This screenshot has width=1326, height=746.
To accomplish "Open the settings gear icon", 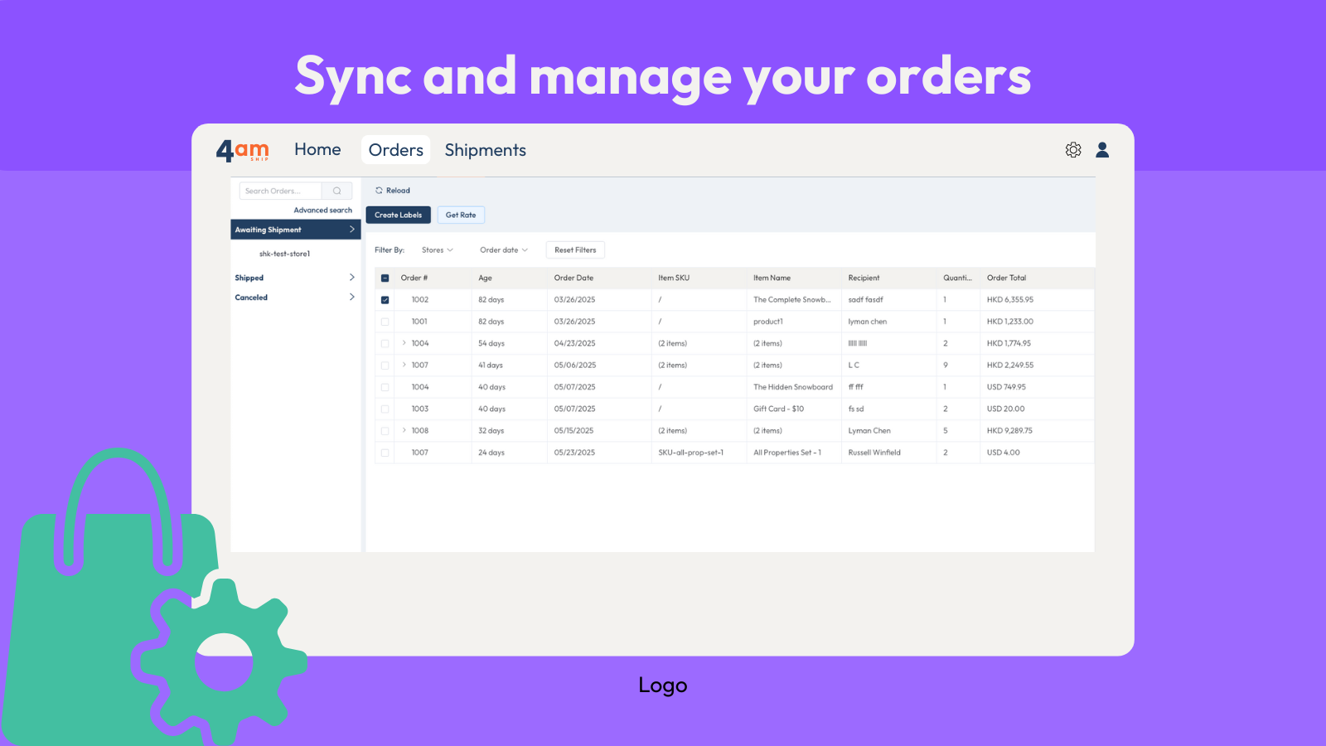I will coord(1073,150).
